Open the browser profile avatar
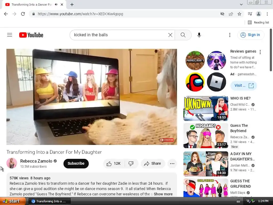The width and height of the screenshot is (273, 205). (x=259, y=14)
